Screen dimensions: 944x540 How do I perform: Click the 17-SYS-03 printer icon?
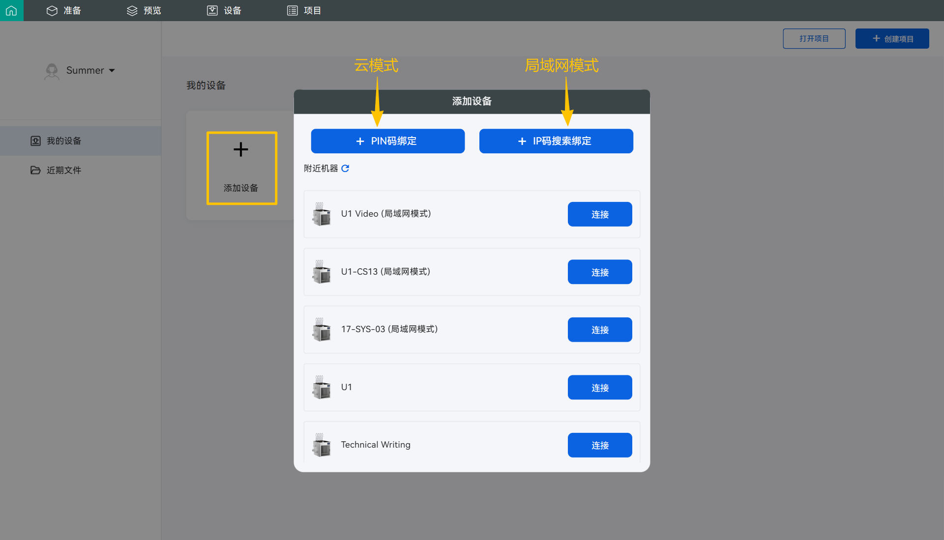(322, 330)
